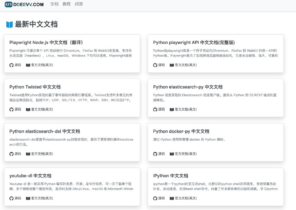Click description starting 'ipython是一个python的交互式shell'
This screenshot has width=296, height=210.
tap(215, 186)
